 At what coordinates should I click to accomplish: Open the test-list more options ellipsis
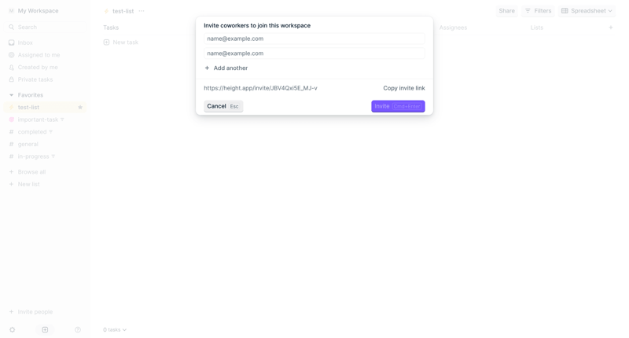[x=142, y=11]
